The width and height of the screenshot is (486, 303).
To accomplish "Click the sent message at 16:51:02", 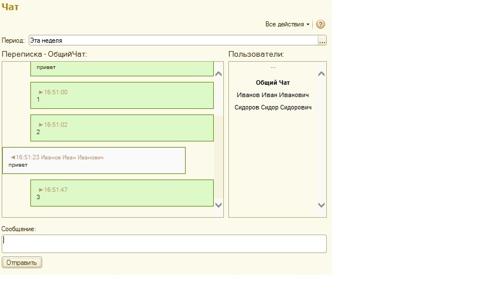I will [x=122, y=128].
